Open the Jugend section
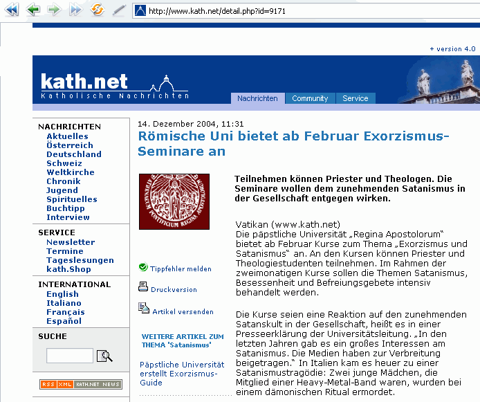 point(62,190)
